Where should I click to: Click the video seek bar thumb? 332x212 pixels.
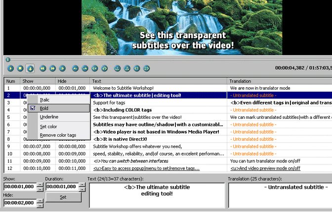[x=8, y=59]
